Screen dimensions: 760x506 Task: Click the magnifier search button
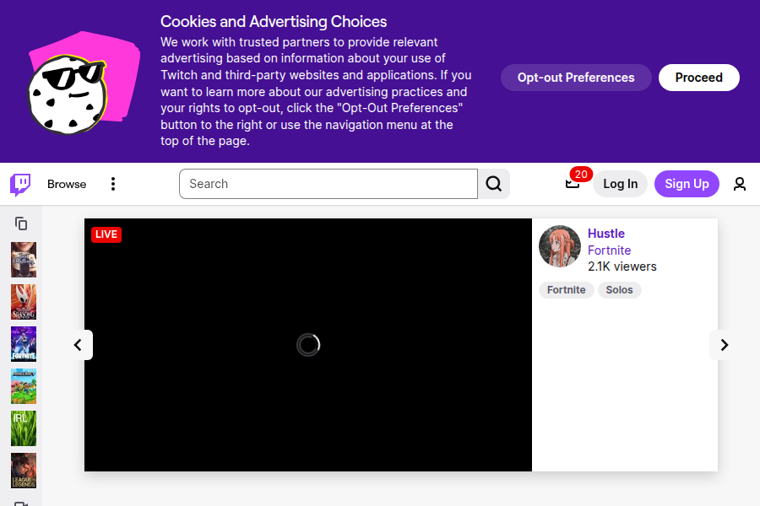point(494,184)
